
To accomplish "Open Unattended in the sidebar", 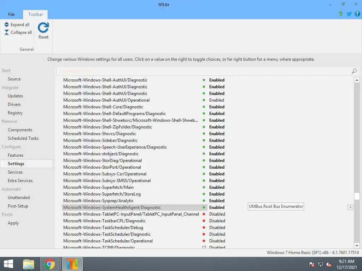I will point(19,198).
